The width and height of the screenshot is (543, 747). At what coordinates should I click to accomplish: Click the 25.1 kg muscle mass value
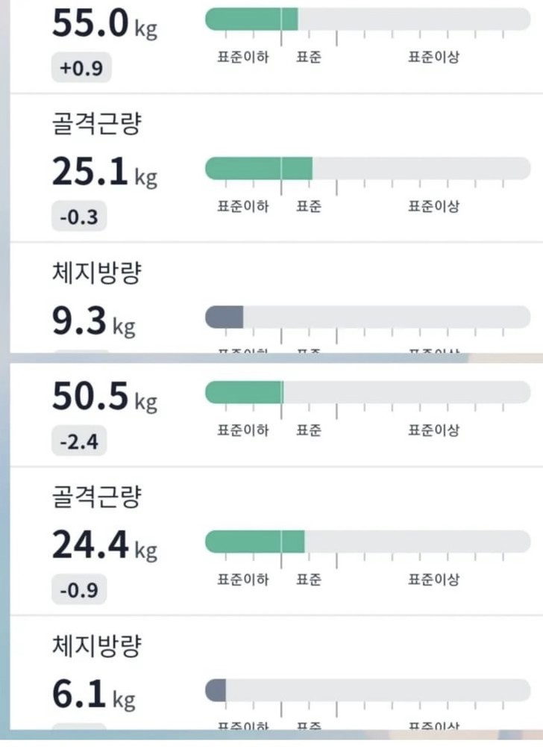tap(104, 173)
